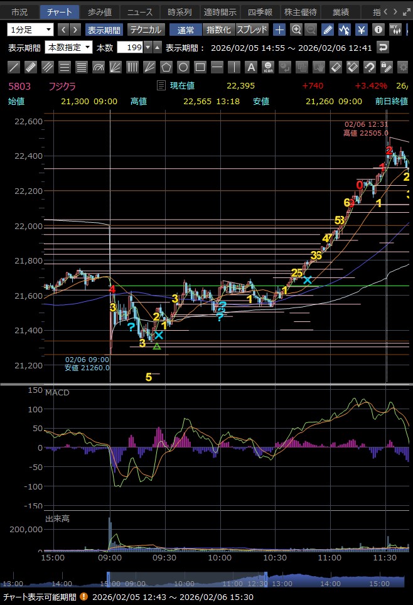The width and height of the screenshot is (413, 605).
Task: Click the テクニカル button
Action: (146, 29)
